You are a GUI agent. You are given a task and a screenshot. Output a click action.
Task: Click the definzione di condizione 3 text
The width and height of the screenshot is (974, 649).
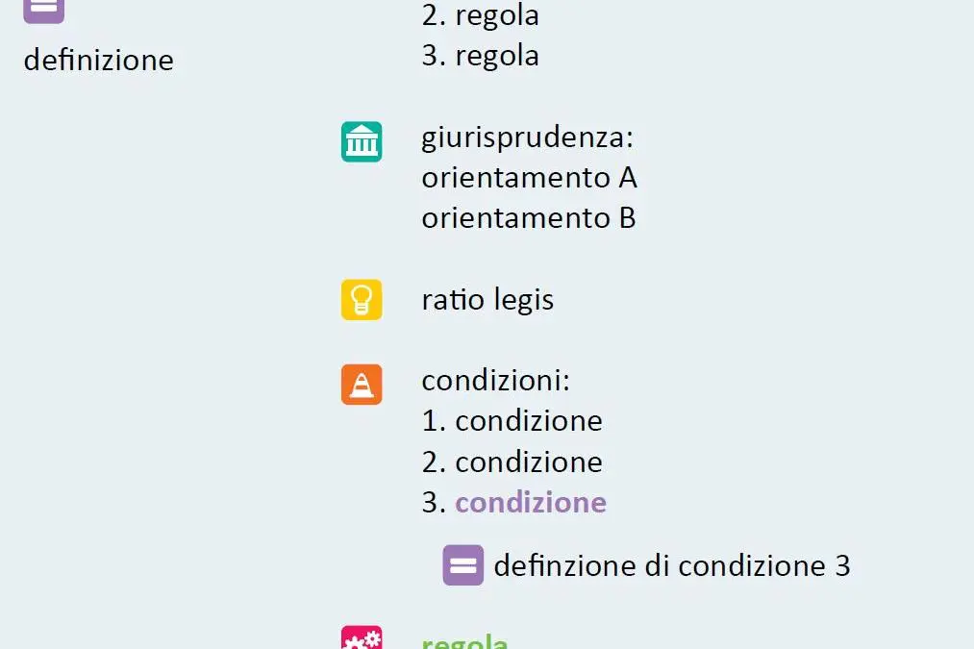[x=672, y=565]
